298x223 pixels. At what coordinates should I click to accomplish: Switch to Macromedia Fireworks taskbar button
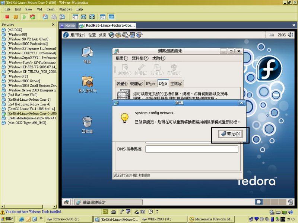[212, 219]
